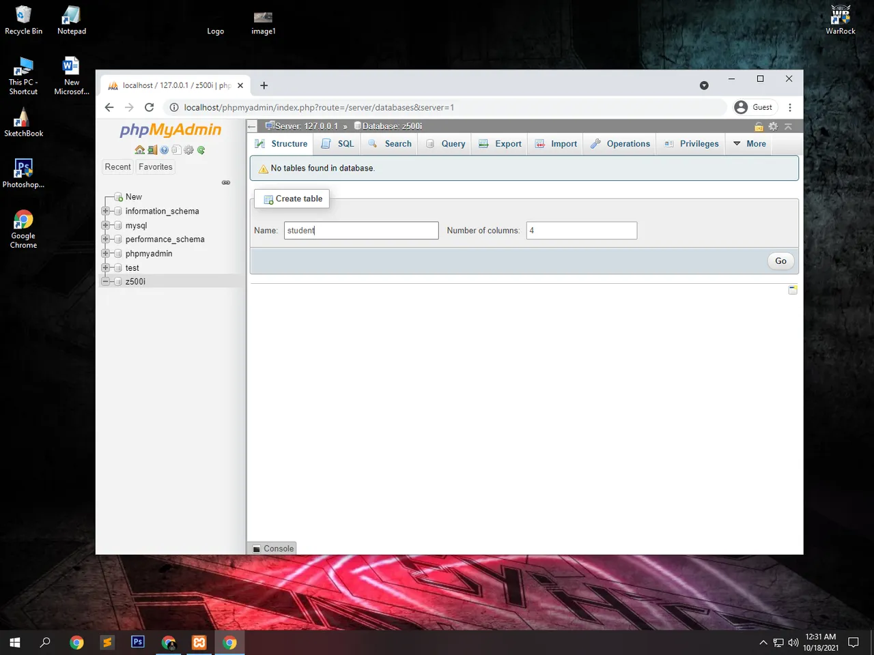Viewport: 874px width, 655px height.
Task: Click the link with main panel chain icon
Action: pos(226,183)
